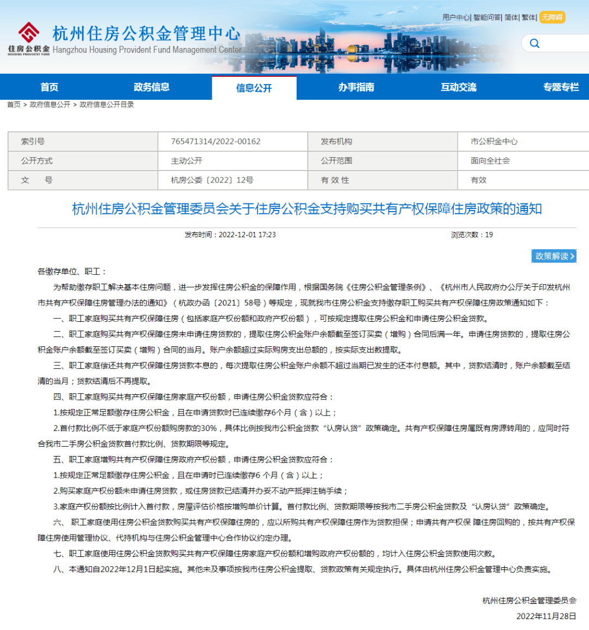Click the 用户中心 link
The height and width of the screenshot is (630, 589).
455,17
